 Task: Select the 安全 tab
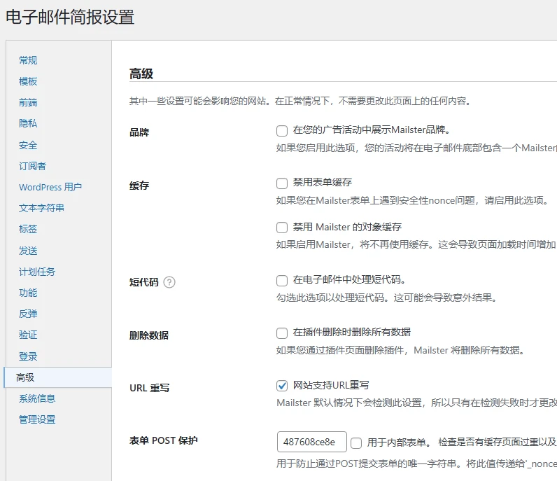pos(28,145)
